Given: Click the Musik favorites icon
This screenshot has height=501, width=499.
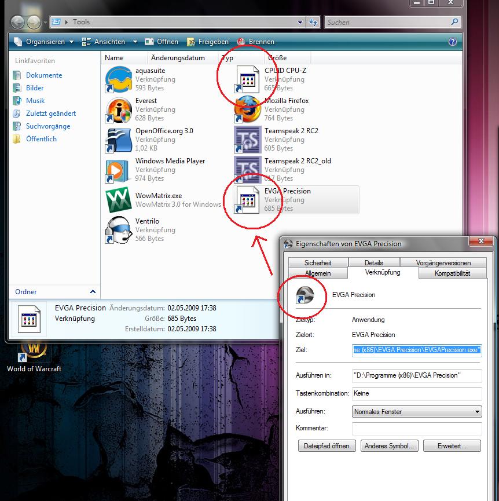Looking at the screenshot, I should click(x=17, y=101).
